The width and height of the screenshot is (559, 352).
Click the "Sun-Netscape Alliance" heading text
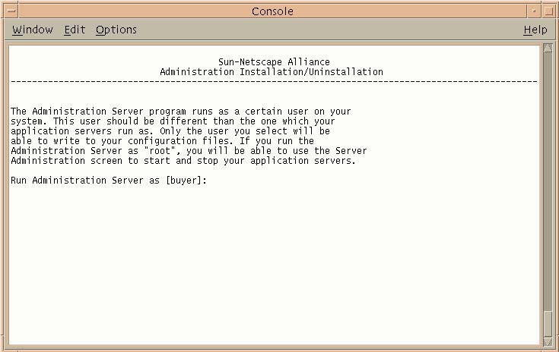tap(274, 62)
